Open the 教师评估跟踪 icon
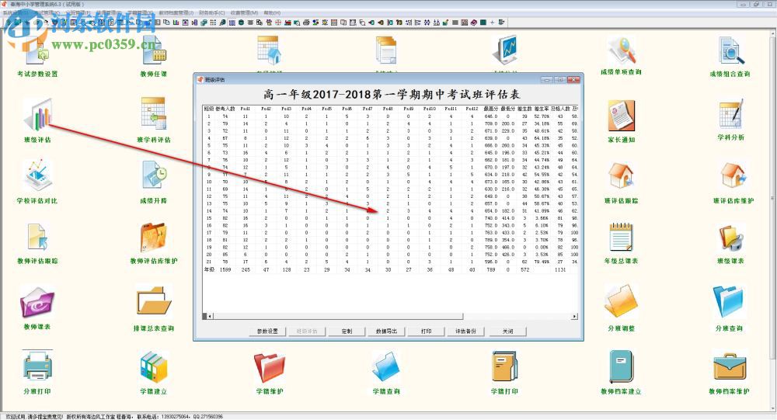Viewport: 777px width, 420px height. [x=37, y=238]
